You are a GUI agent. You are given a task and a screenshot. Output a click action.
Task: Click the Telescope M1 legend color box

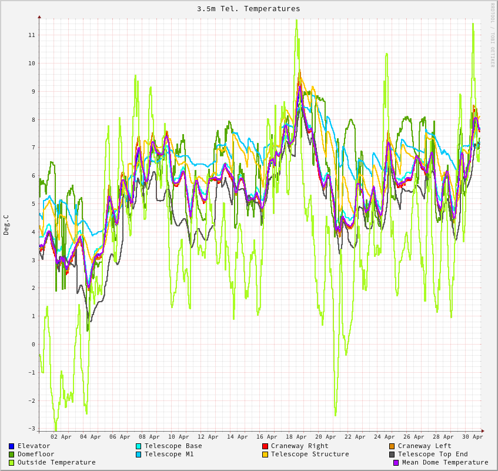[139, 455]
